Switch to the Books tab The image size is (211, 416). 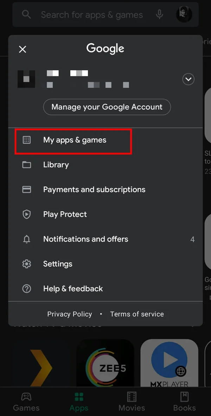tap(184, 402)
